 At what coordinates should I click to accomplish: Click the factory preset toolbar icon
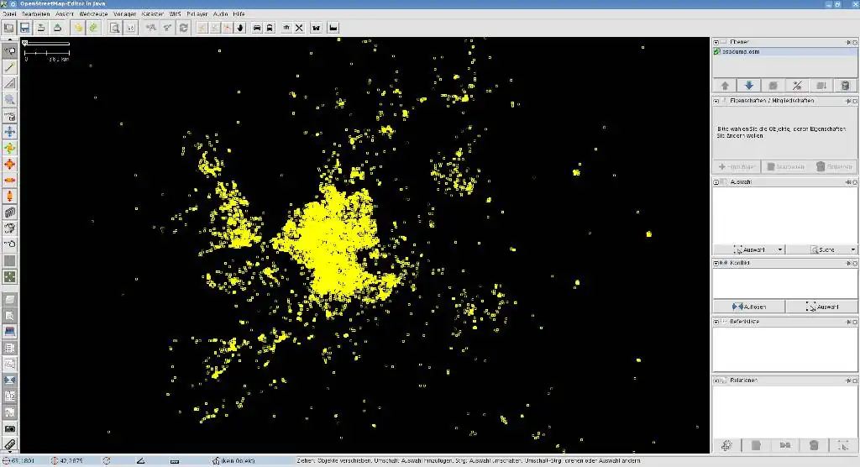[x=333, y=28]
